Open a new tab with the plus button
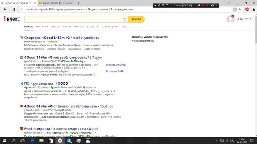Screen dimensions: 257x144 [79, 3]
